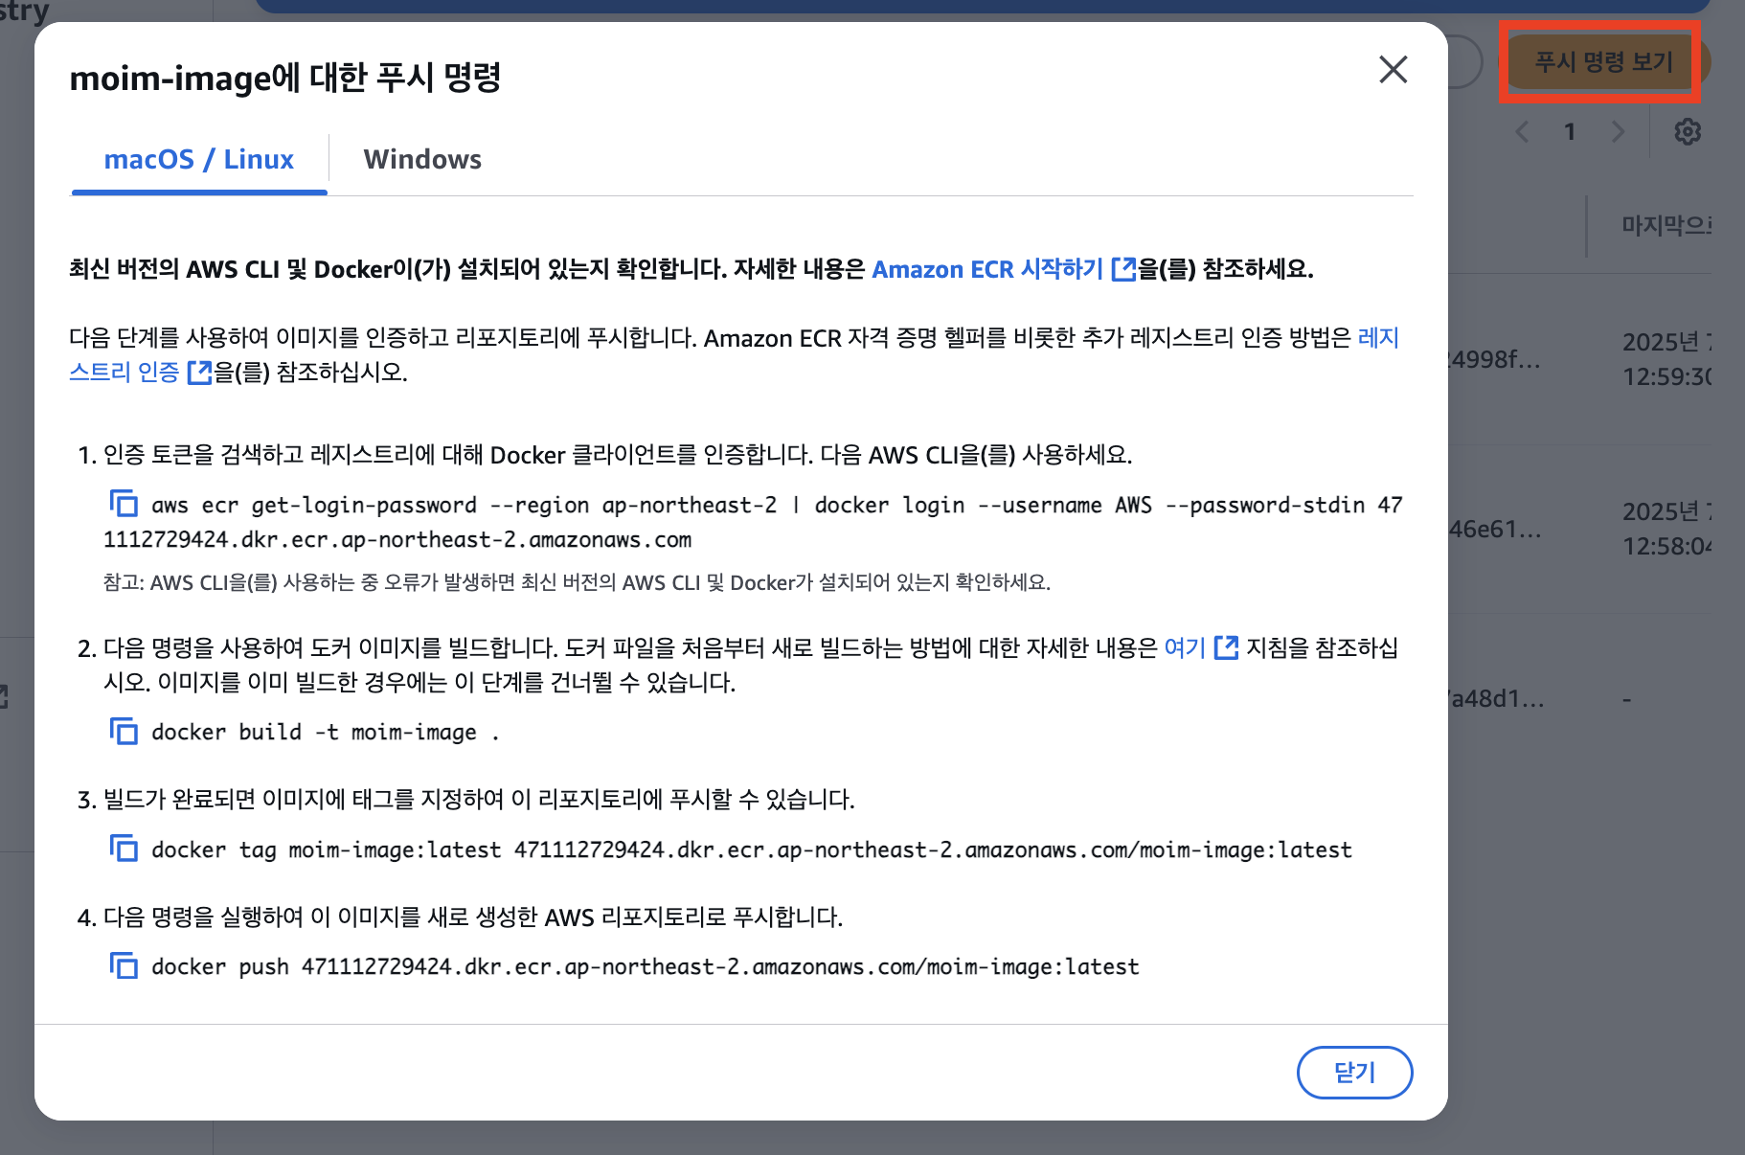Switch to the Windows tab

coord(422,159)
